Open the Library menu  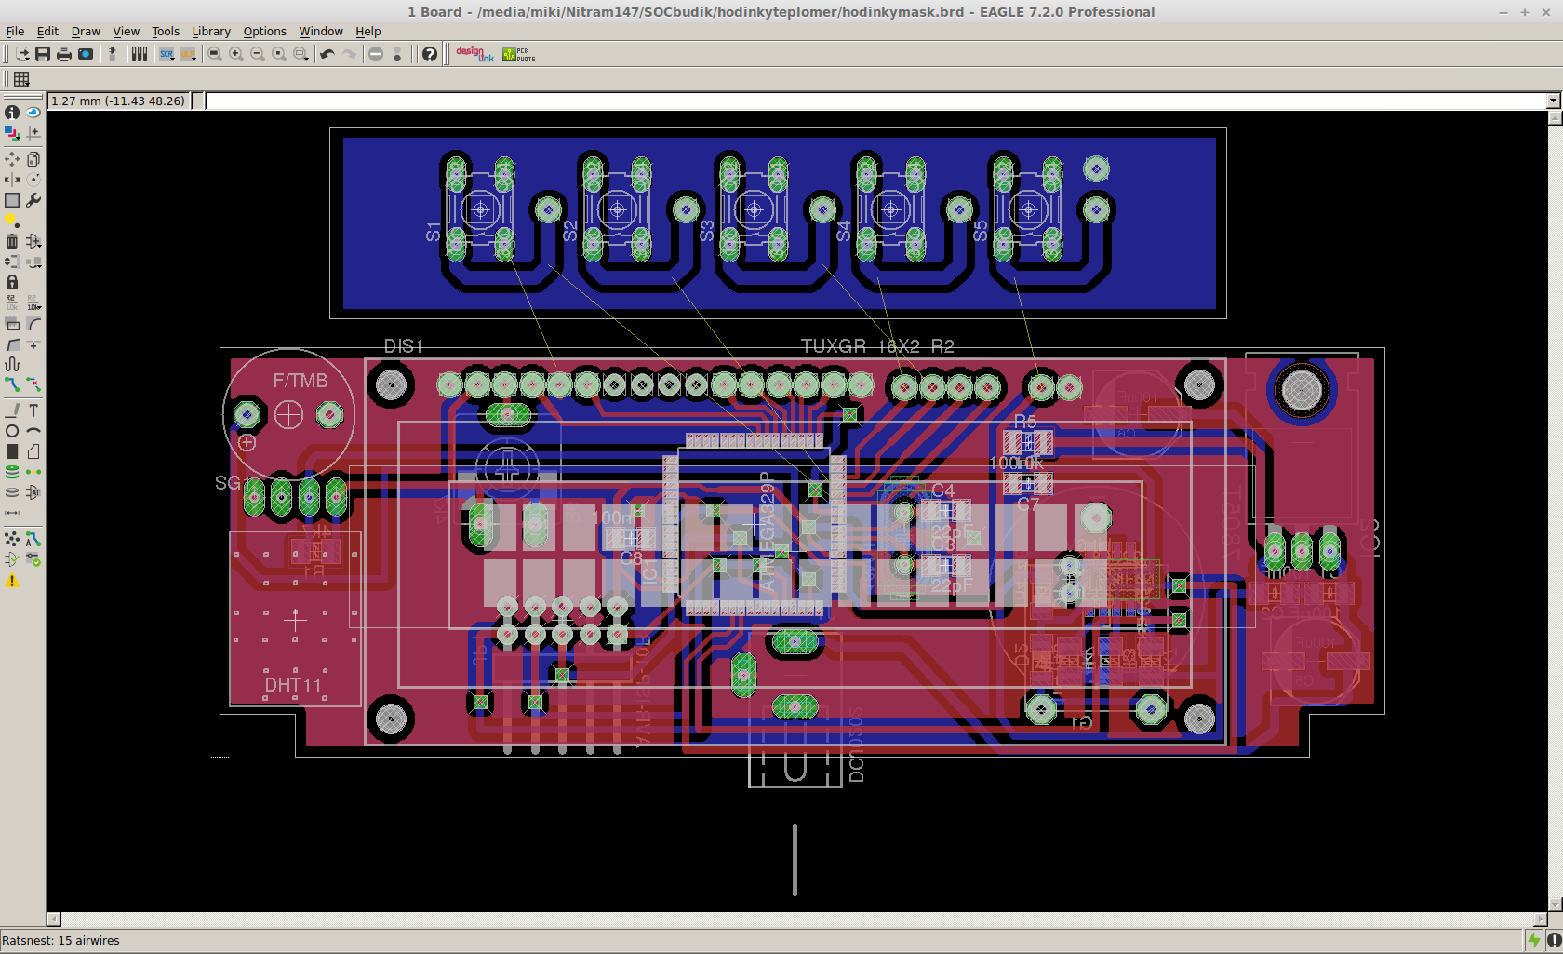click(211, 31)
